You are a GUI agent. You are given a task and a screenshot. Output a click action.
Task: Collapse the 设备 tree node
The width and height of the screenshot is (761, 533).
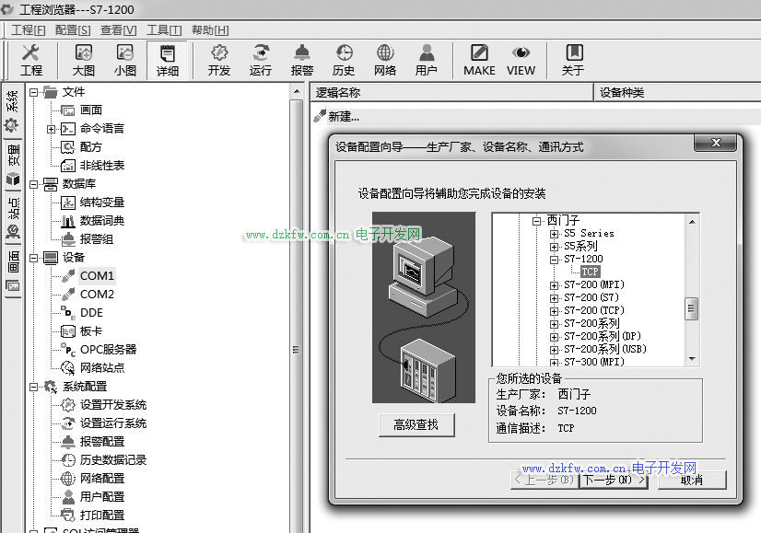coord(33,258)
